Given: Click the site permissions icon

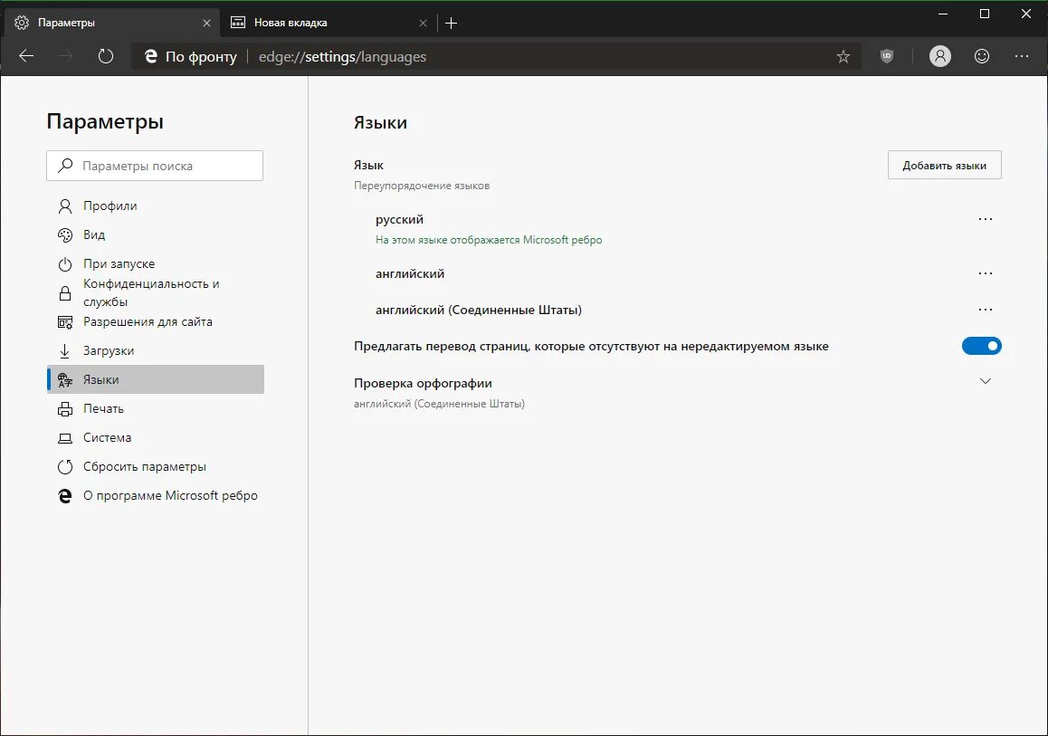Looking at the screenshot, I should 65,322.
